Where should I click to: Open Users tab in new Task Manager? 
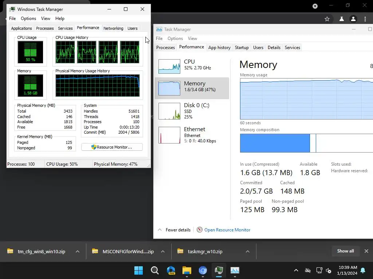tap(258, 48)
